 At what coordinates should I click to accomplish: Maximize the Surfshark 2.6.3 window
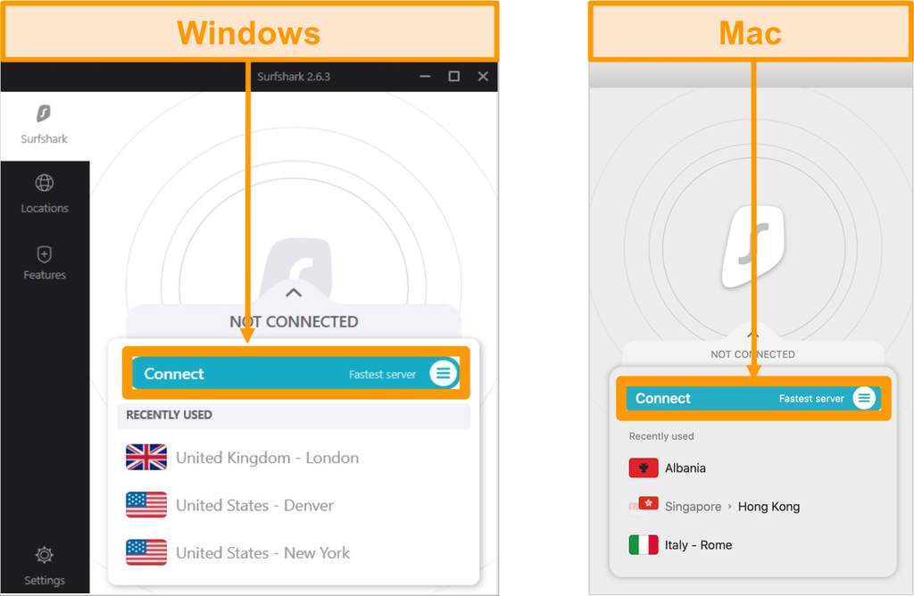[x=454, y=77]
